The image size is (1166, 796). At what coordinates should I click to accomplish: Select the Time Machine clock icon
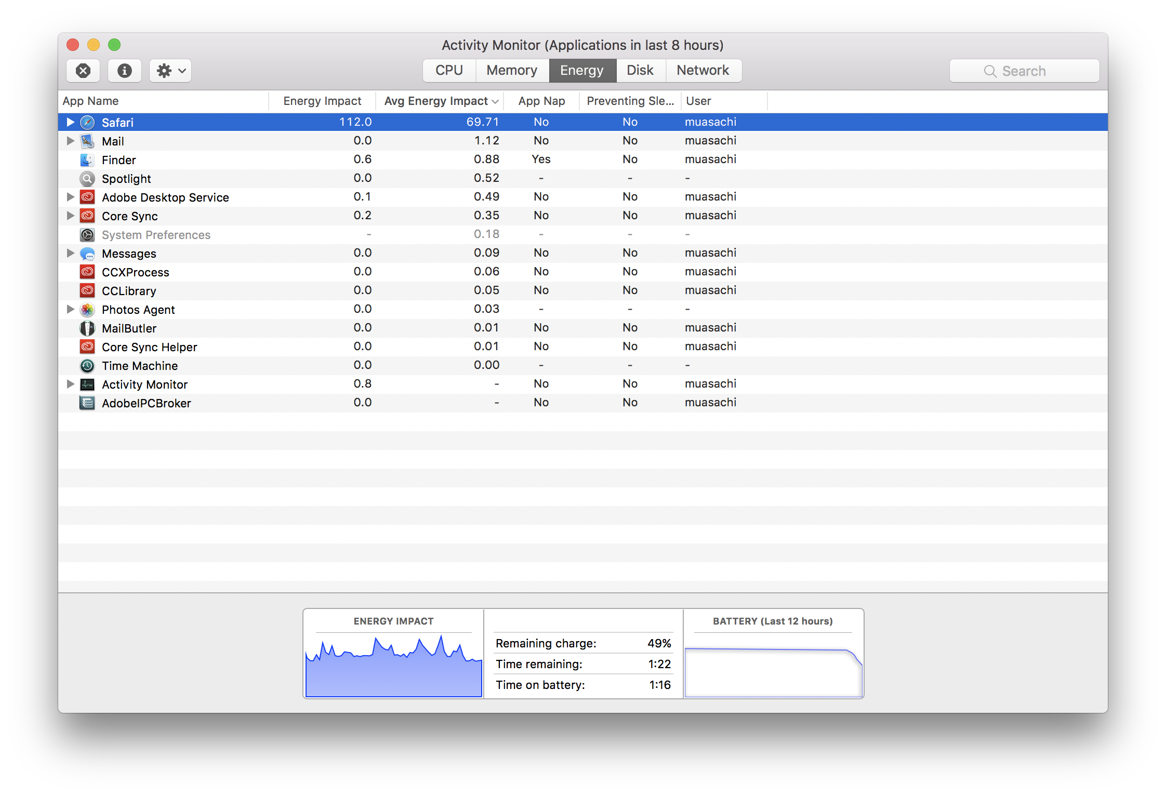coord(87,366)
